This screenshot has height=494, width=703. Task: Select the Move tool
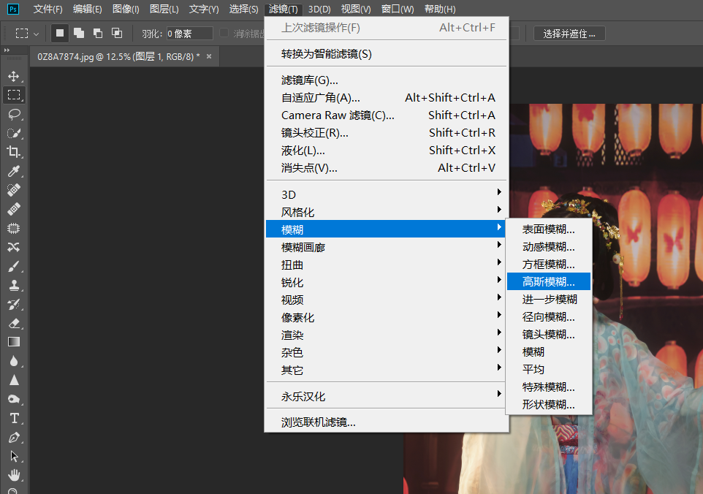point(14,76)
